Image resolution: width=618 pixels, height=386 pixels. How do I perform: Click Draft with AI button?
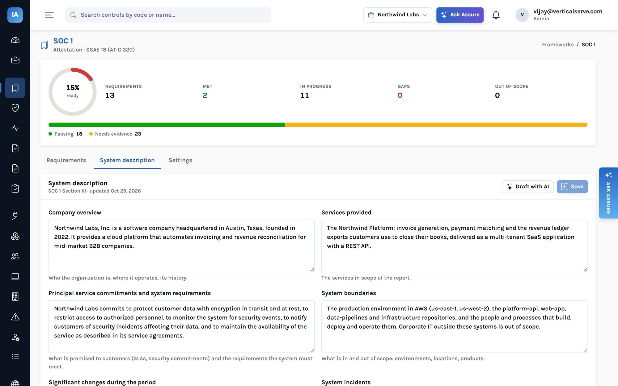pos(527,187)
